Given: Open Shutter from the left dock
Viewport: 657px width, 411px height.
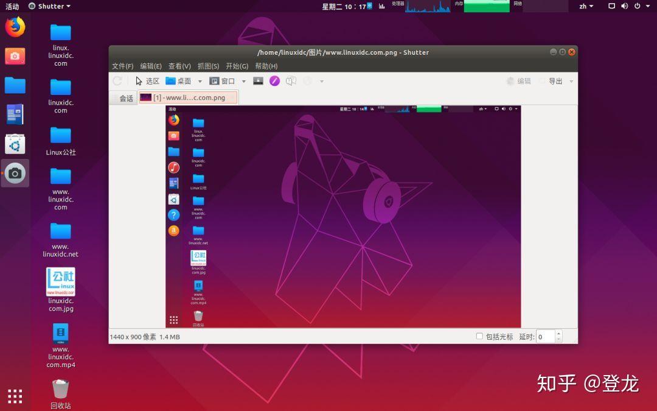Looking at the screenshot, I should point(15,173).
